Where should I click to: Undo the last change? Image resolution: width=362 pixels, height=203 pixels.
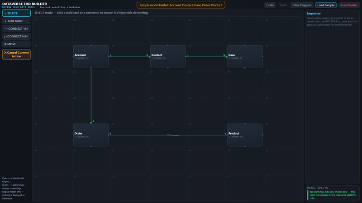tap(270, 5)
